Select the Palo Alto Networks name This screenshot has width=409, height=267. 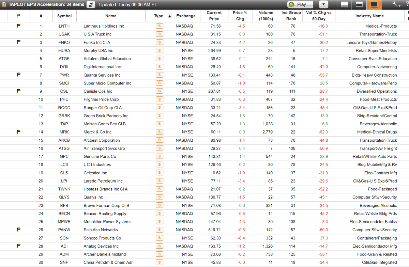click(x=101, y=230)
